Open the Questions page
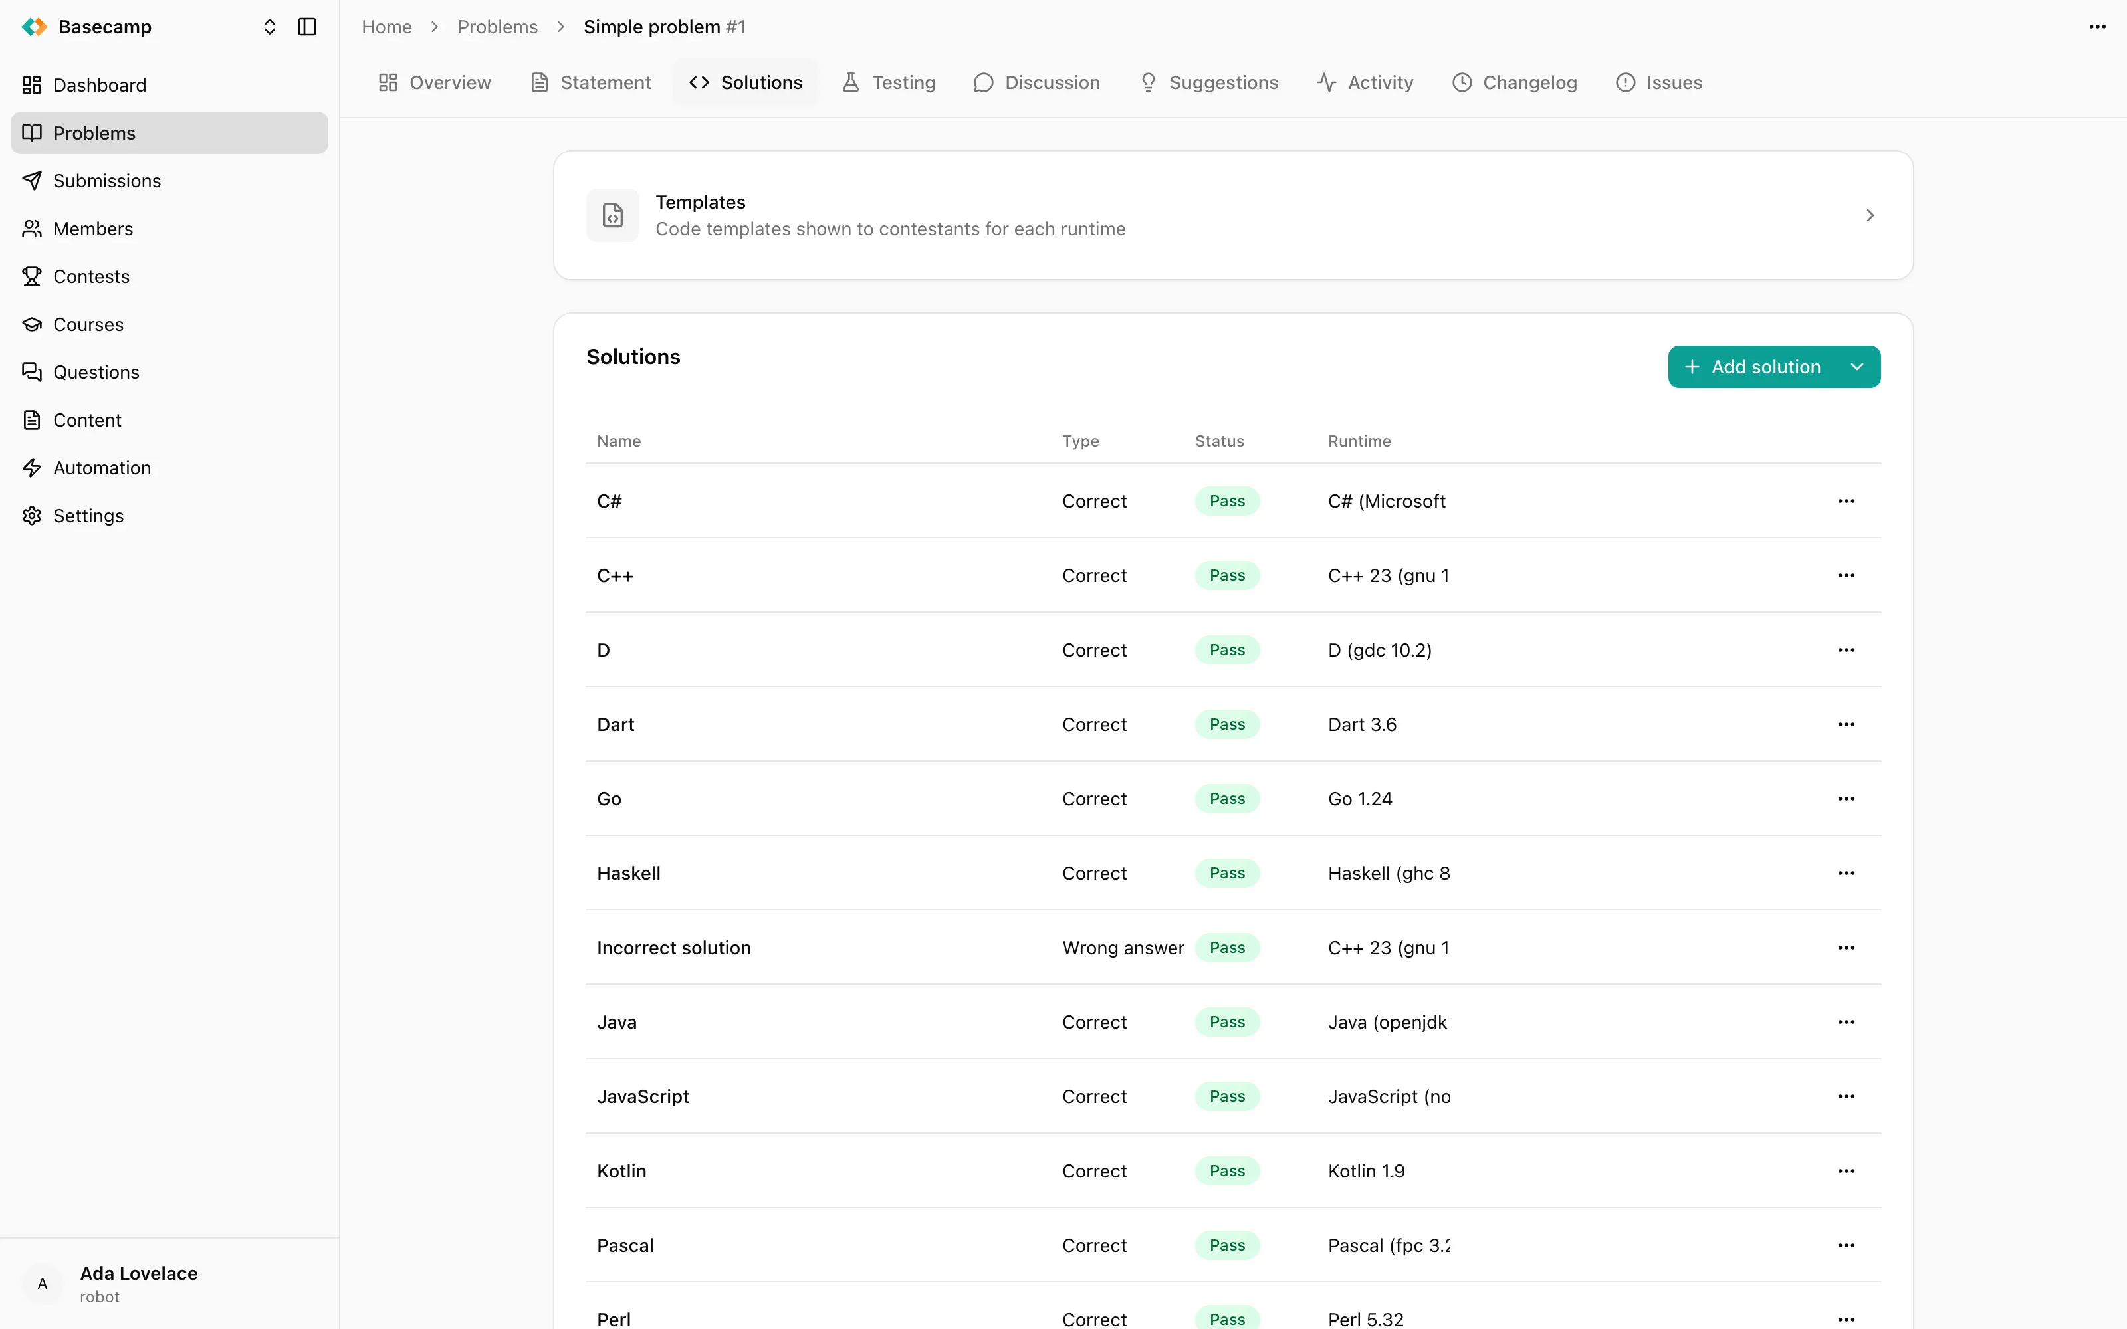The width and height of the screenshot is (2127, 1329). (x=169, y=373)
